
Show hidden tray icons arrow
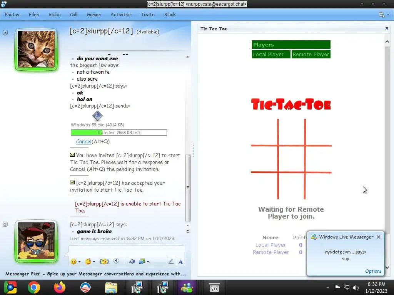328,288
